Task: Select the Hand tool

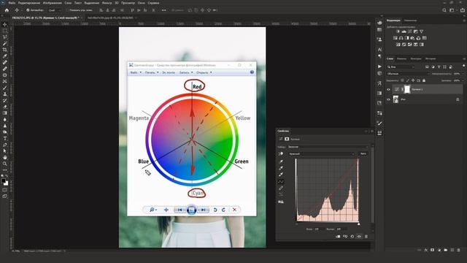Action: (5, 157)
